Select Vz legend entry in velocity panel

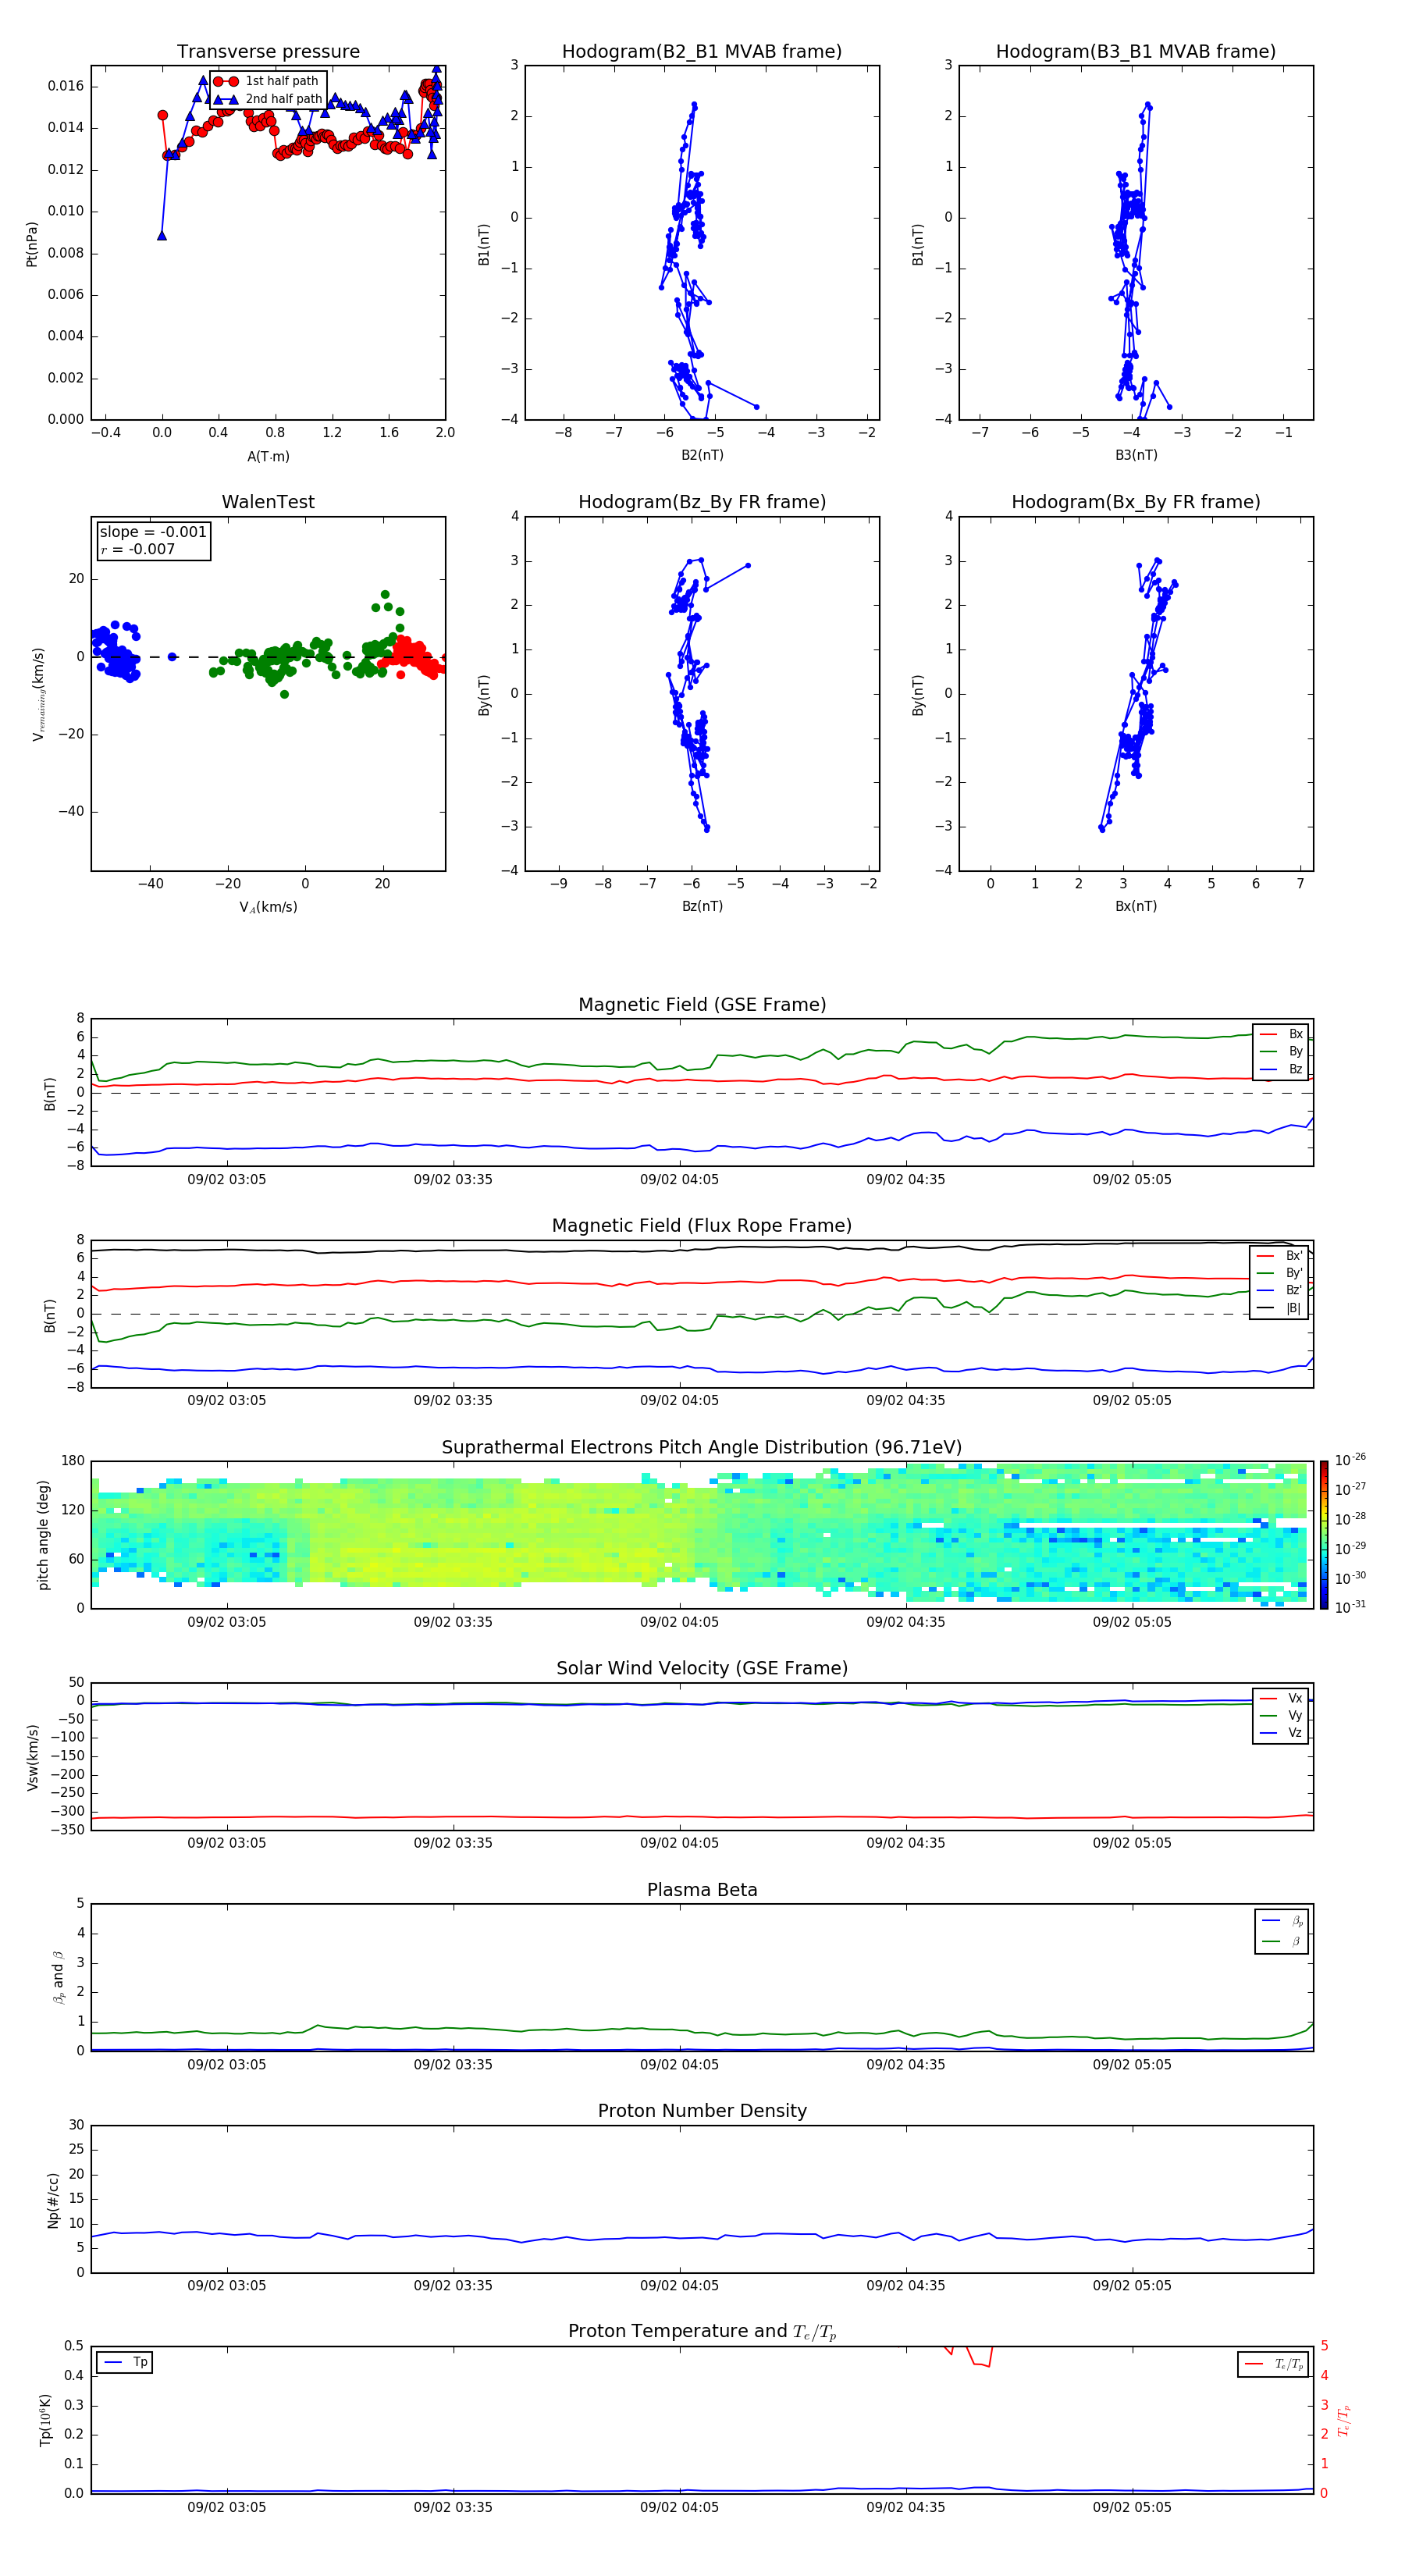[x=1281, y=1732]
